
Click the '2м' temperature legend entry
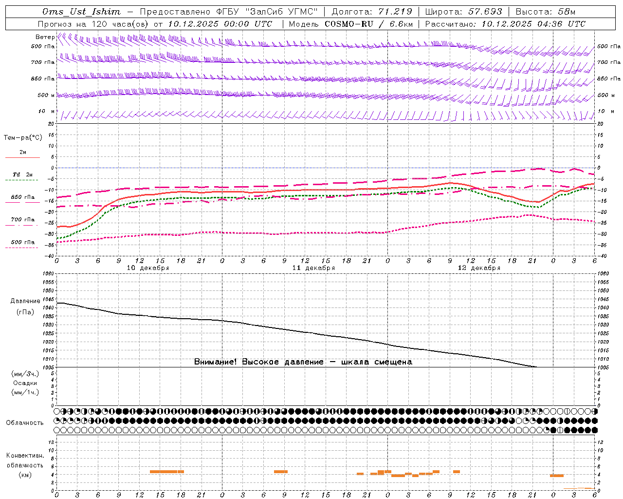click(23, 152)
